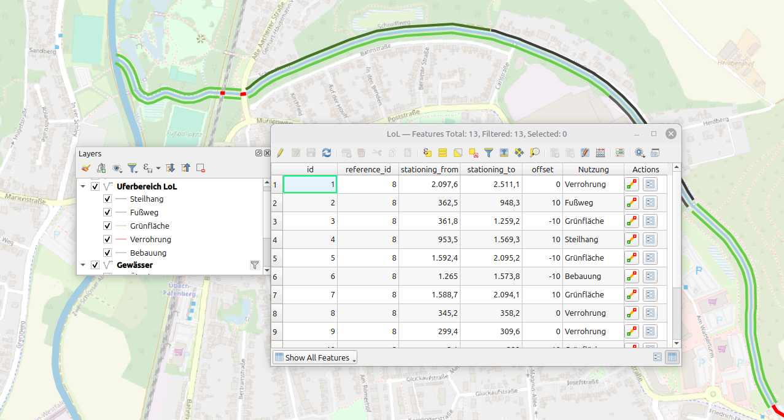Open the manage map themes dropdown
Viewport: 784px width, 420px height.
(117, 167)
